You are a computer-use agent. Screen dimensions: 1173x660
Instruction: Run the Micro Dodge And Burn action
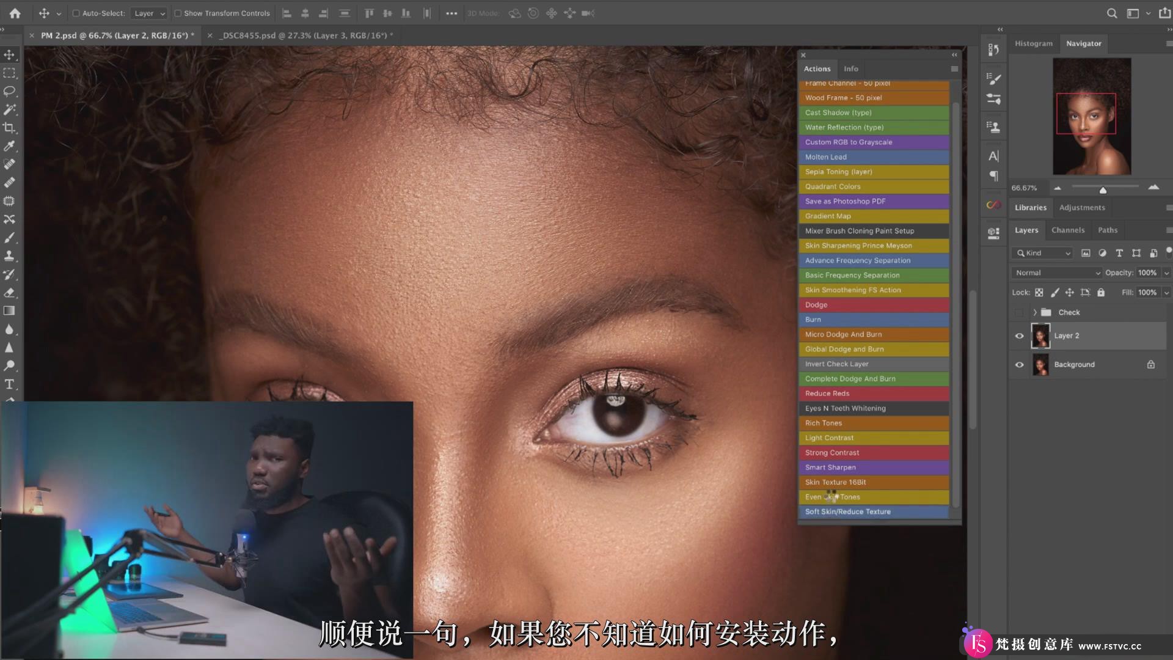pyautogui.click(x=874, y=334)
